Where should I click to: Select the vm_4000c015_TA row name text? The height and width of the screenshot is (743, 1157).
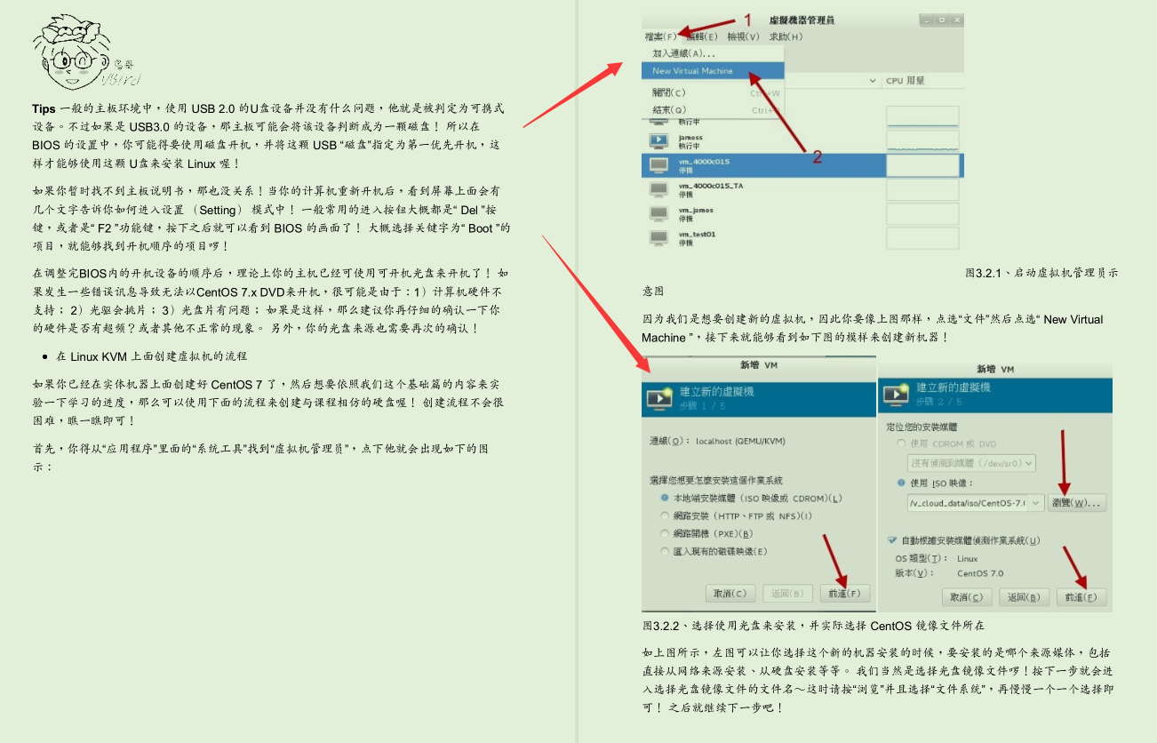click(710, 185)
